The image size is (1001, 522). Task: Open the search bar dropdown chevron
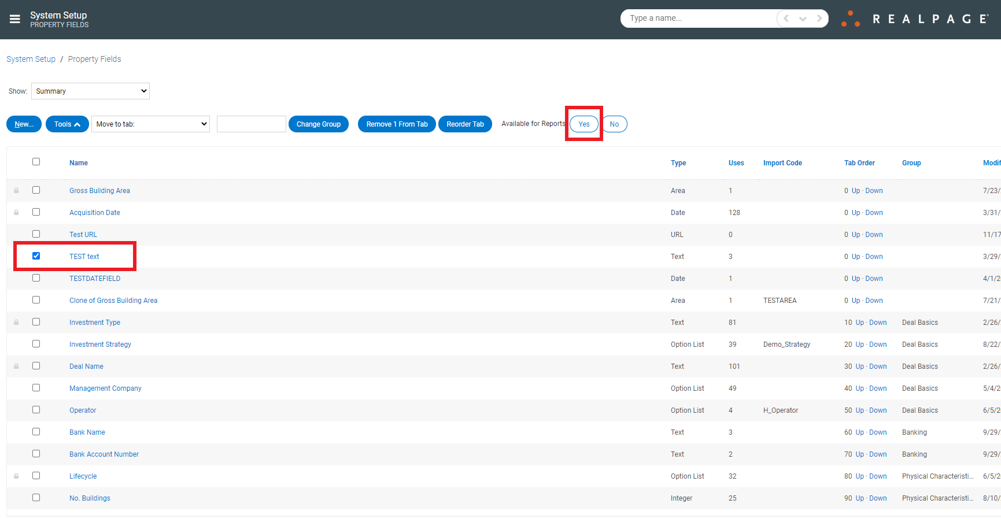(x=803, y=18)
